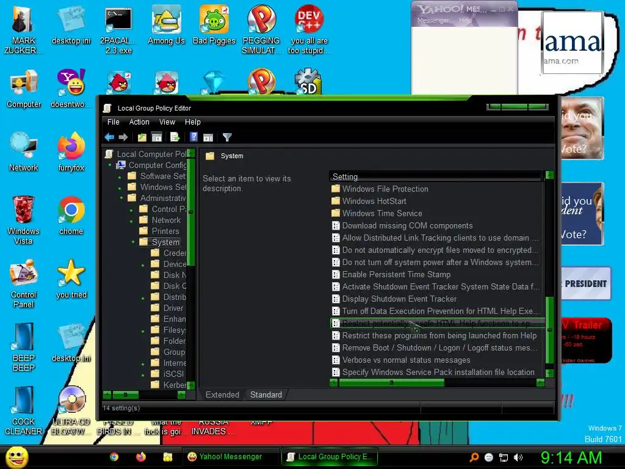The image size is (625, 469).
Task: Expand the iSCSI tree node expander
Action: 143,376
